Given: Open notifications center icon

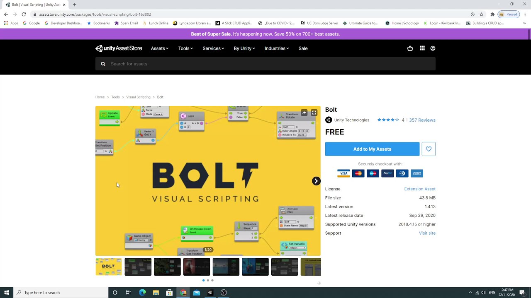Looking at the screenshot, I should (522, 293).
